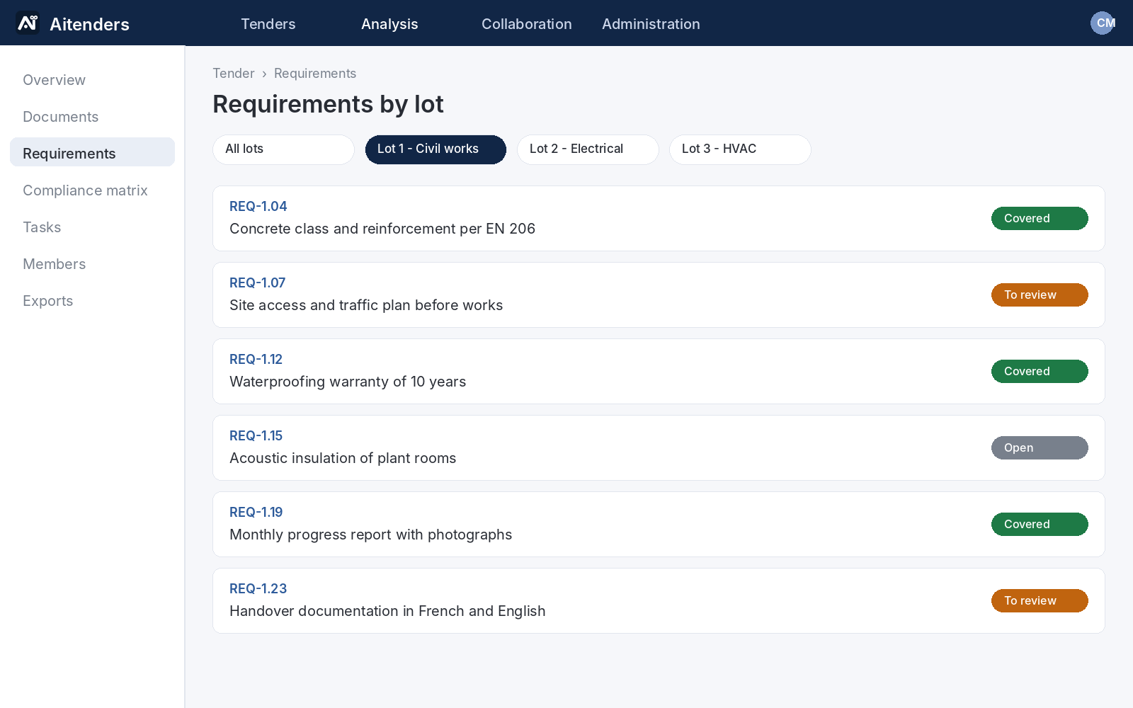Click the Aitenders logo icon
Screen dimensions: 1133x708
coord(28,23)
